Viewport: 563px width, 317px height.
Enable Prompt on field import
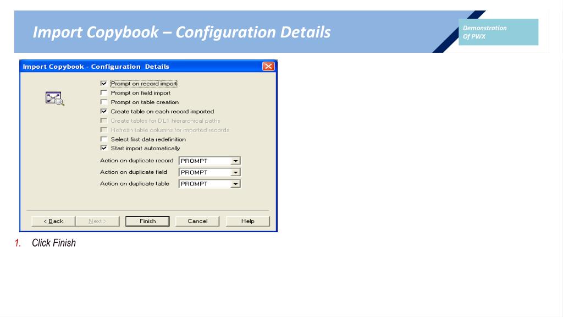coord(104,92)
